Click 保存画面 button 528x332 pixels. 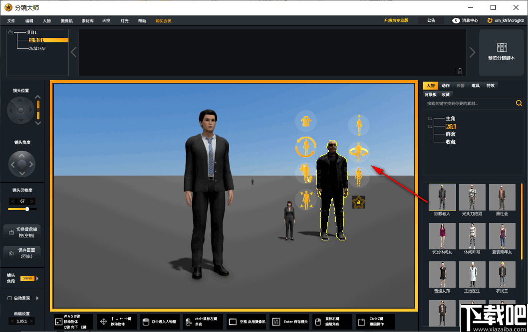click(x=22, y=253)
